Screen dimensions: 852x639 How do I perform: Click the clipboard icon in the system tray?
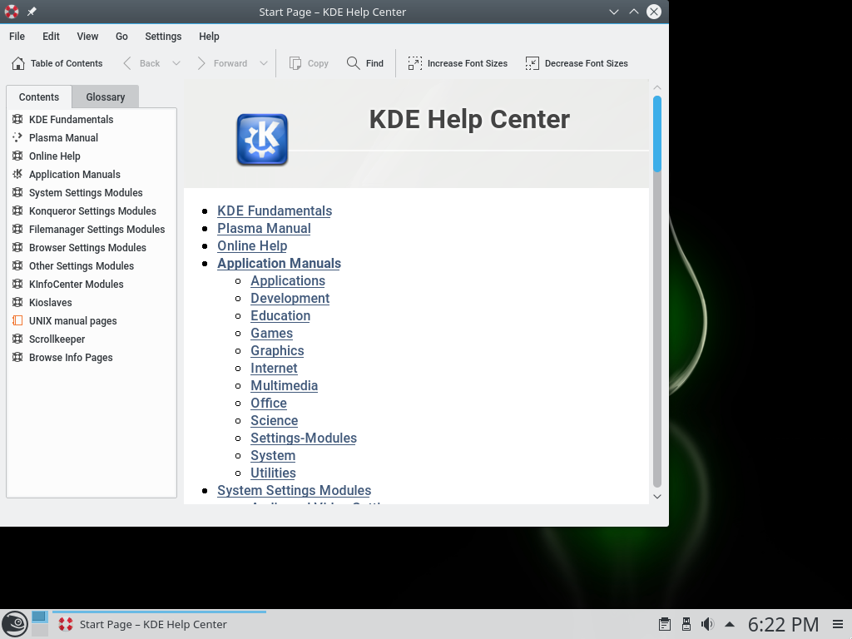pos(665,624)
